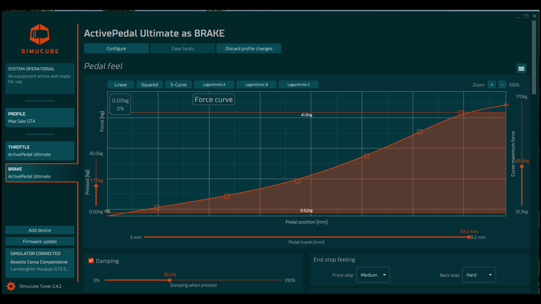The width and height of the screenshot is (541, 304).
Task: Click SIMULATOR CONNECTED Assetto Corsa panel
Action: tap(40, 263)
